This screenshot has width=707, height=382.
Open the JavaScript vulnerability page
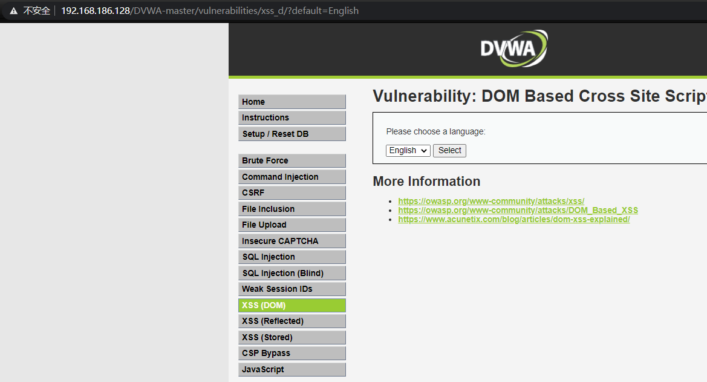292,369
